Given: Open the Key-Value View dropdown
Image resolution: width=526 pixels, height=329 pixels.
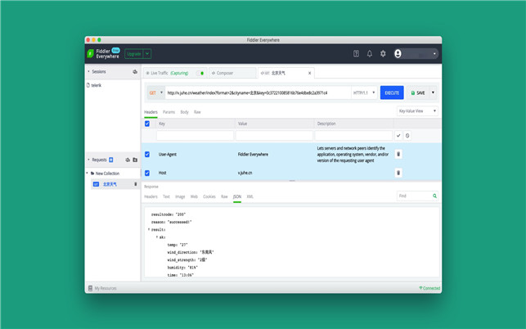Looking at the screenshot, I should [417, 111].
